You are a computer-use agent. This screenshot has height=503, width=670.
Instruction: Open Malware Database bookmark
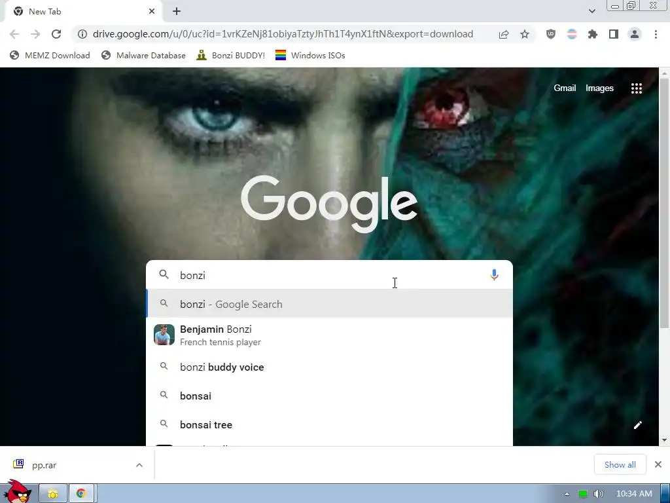[143, 55]
